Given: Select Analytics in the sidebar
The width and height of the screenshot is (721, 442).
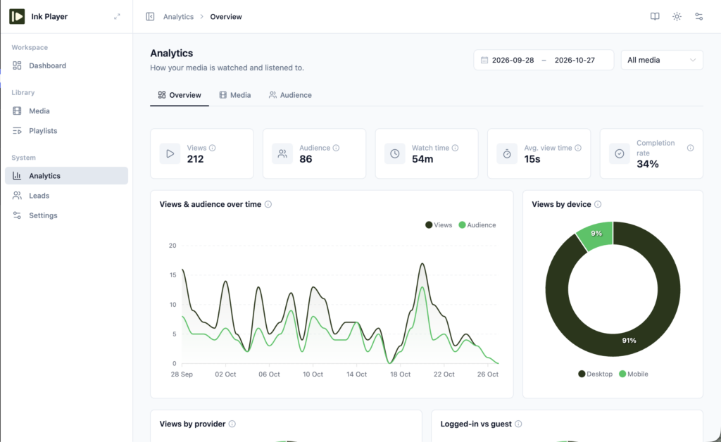Looking at the screenshot, I should click(67, 175).
